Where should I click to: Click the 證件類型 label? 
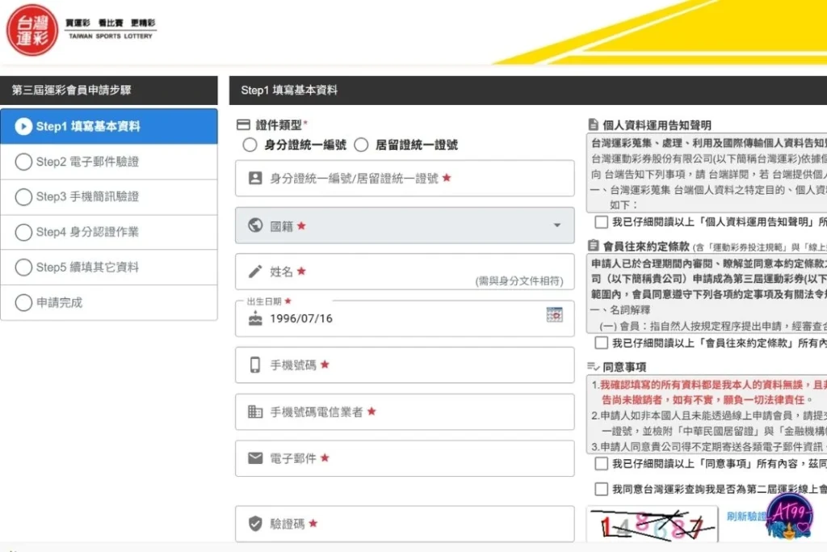tap(279, 125)
